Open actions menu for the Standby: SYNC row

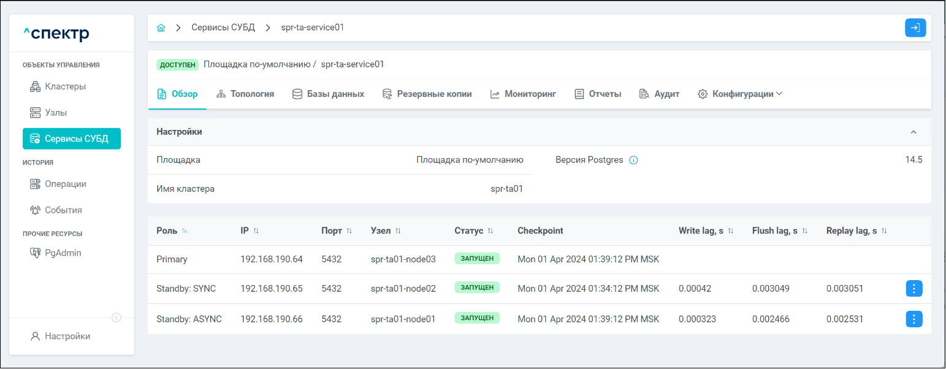click(914, 289)
